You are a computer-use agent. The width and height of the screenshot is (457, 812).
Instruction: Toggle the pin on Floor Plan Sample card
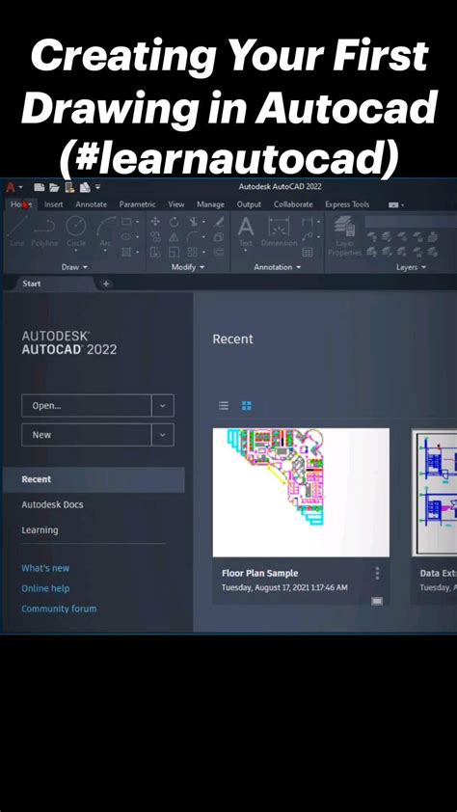tap(377, 601)
